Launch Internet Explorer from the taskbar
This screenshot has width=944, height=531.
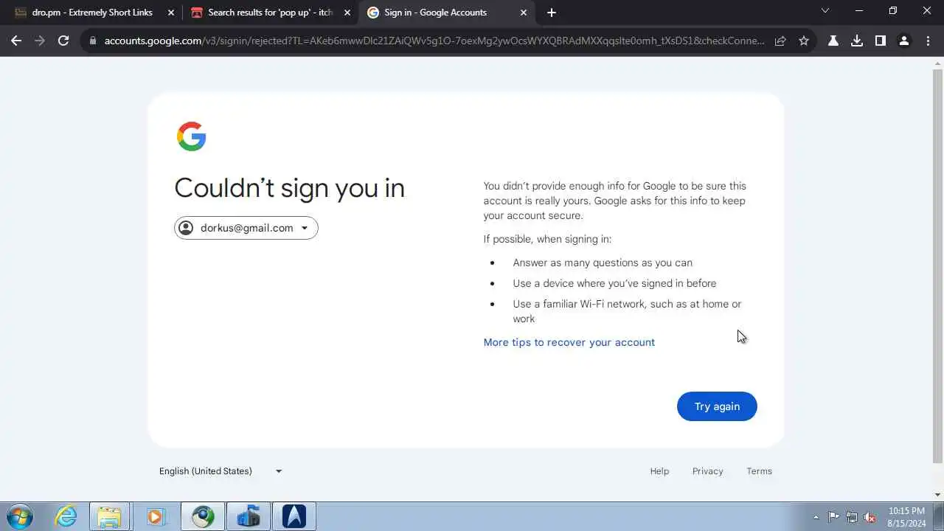tap(66, 516)
